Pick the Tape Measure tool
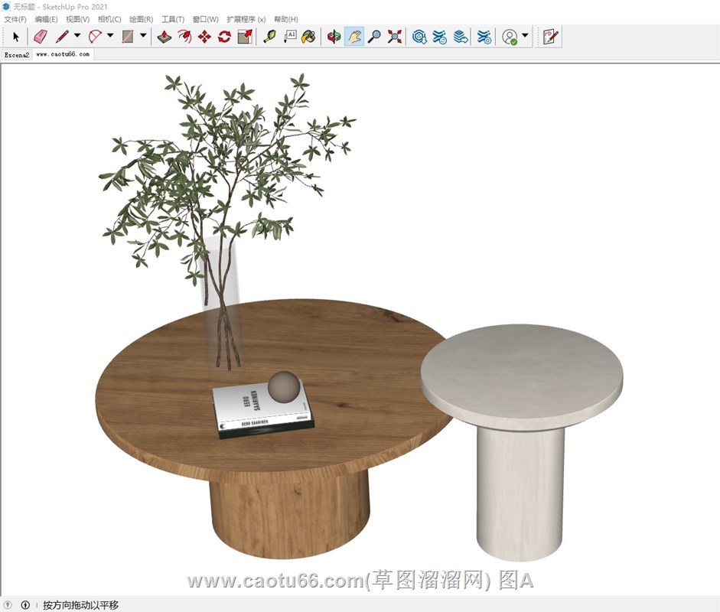Image resolution: width=720 pixels, height=612 pixels. (x=269, y=36)
